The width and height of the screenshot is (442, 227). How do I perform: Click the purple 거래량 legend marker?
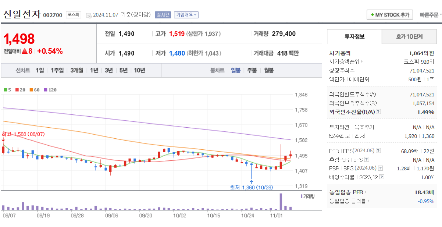(x=302, y=196)
